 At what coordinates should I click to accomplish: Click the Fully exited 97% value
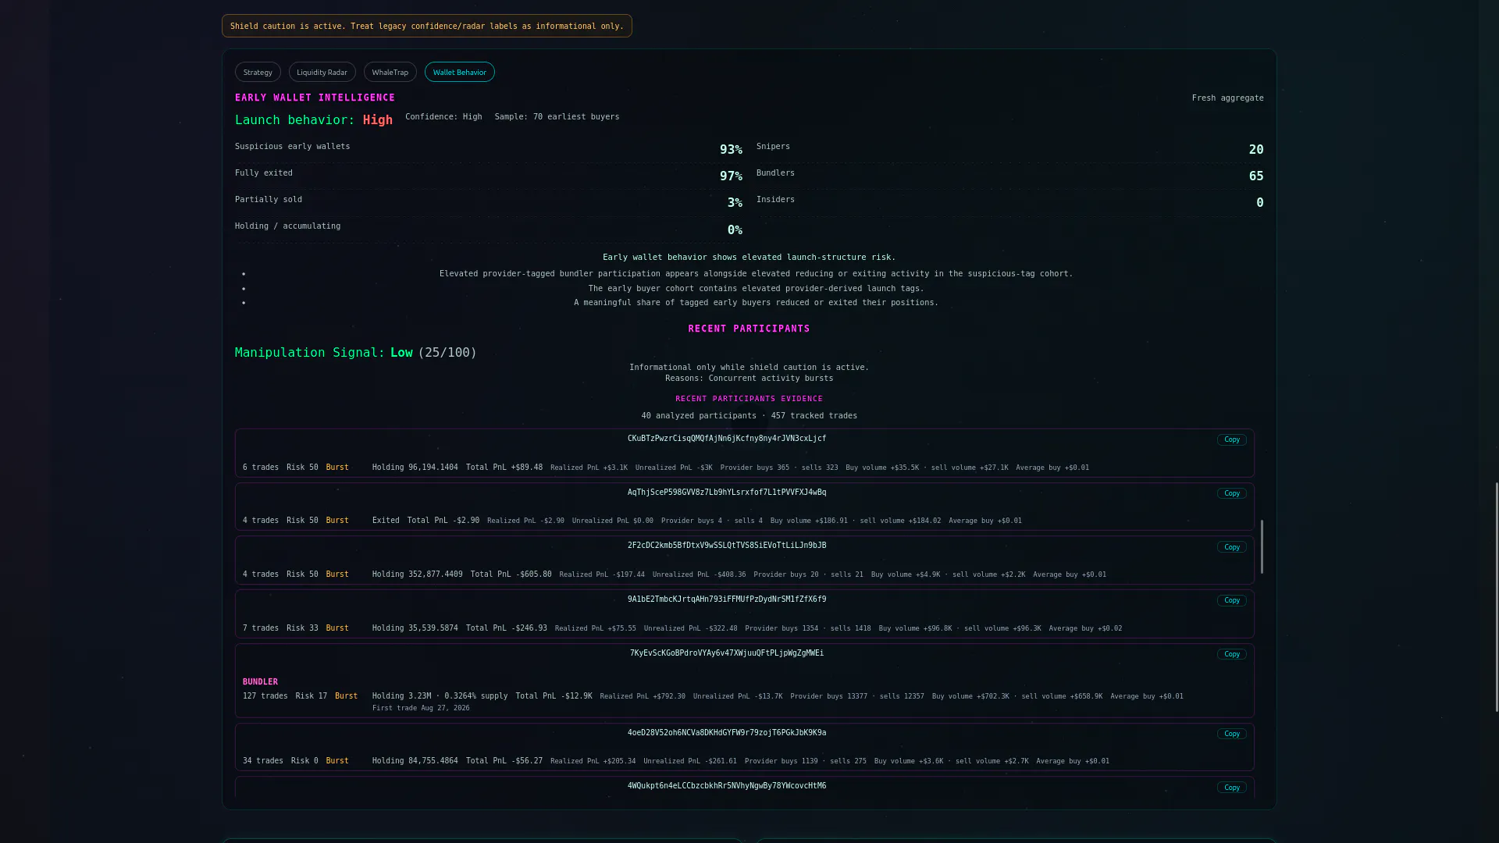(731, 176)
